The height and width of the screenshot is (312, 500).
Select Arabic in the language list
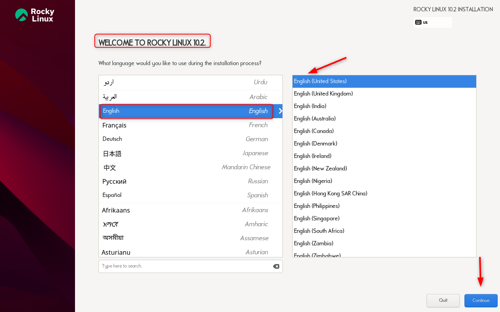tap(191, 97)
